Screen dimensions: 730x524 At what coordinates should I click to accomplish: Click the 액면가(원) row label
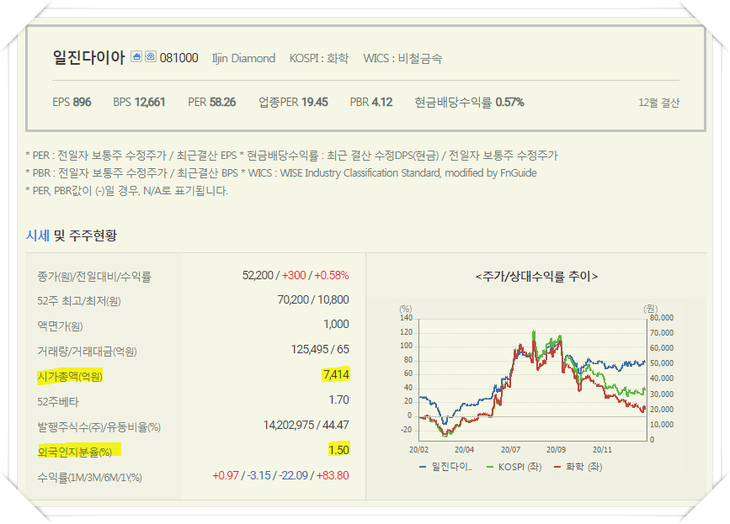[x=60, y=326]
